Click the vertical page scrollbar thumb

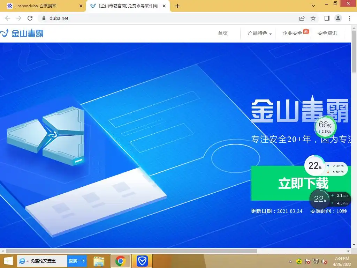(x=354, y=52)
